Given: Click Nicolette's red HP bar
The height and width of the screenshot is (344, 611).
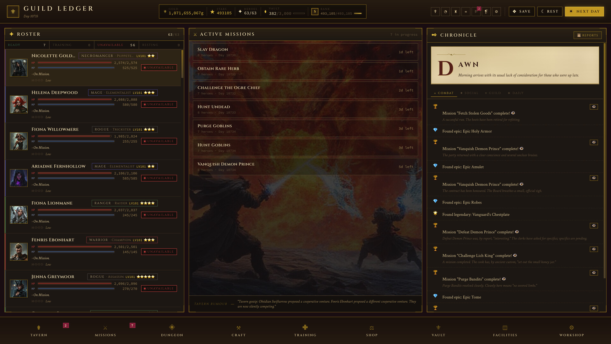Looking at the screenshot, I should 74,63.
